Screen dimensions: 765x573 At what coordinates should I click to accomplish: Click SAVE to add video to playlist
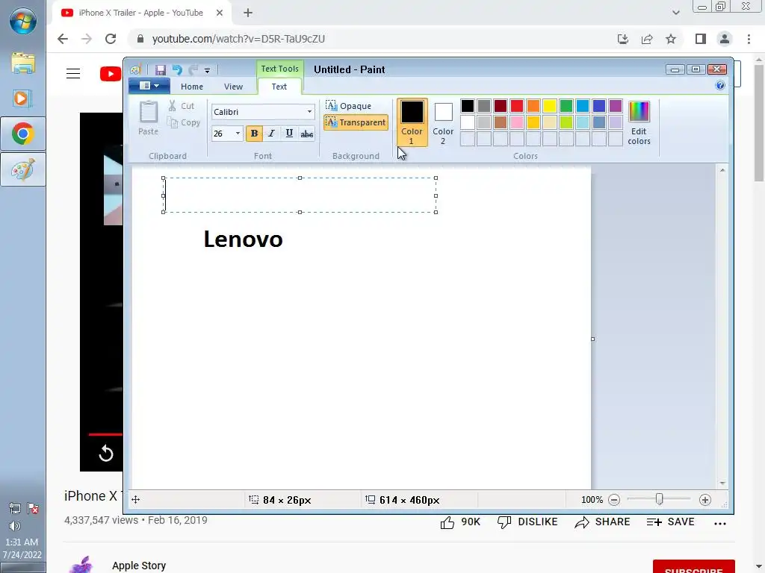tap(670, 522)
